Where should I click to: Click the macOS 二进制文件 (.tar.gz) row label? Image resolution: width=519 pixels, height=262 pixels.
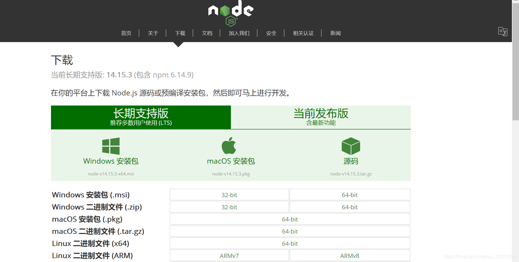pos(98,231)
